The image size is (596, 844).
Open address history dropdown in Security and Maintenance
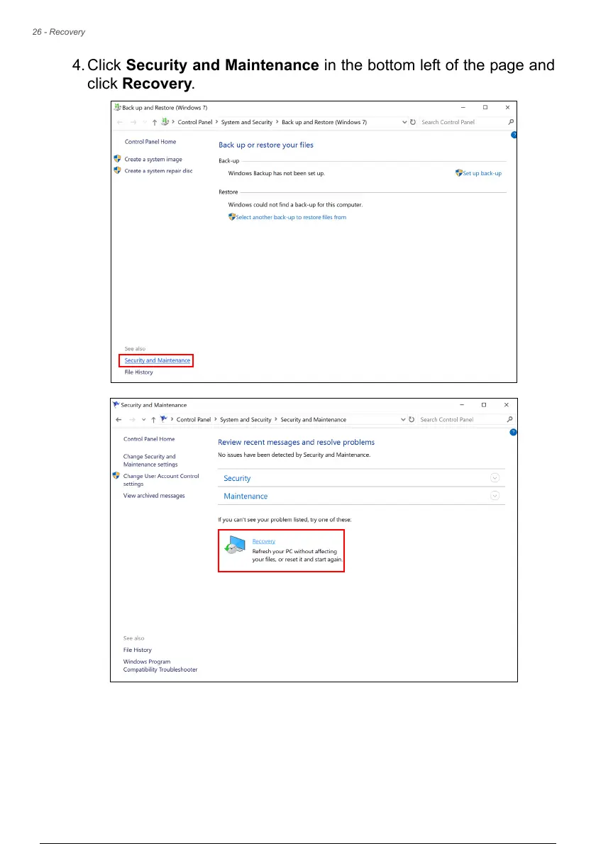click(x=403, y=419)
